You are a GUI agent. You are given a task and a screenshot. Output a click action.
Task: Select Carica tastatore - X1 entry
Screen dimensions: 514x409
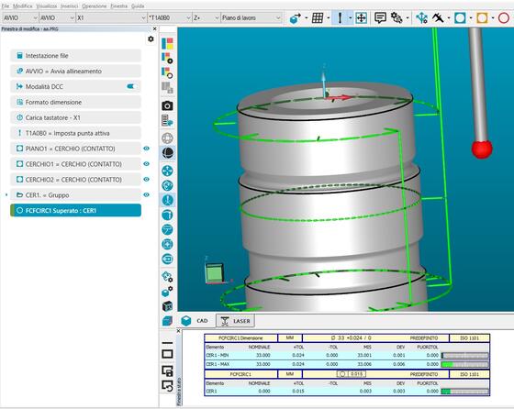(75, 117)
